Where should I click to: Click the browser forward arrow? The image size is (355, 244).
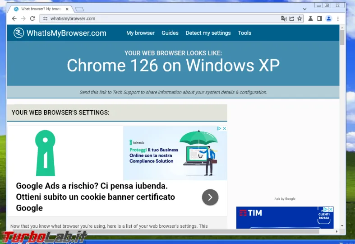[23, 19]
